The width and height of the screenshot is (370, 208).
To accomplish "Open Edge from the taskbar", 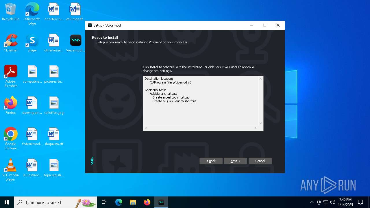I will click(x=119, y=202).
